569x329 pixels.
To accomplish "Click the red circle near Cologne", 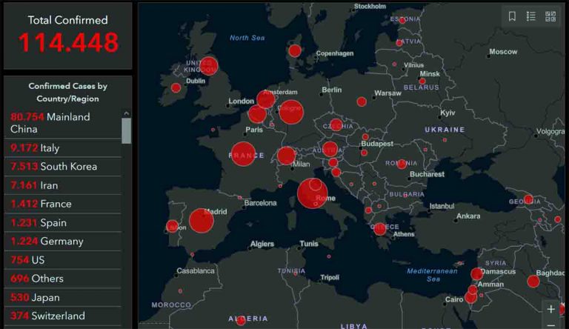I will [x=291, y=113].
